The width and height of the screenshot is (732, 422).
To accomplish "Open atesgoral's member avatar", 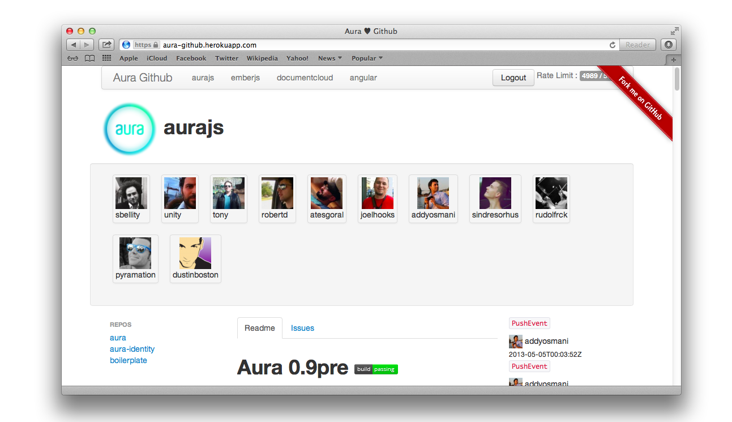I will [327, 193].
